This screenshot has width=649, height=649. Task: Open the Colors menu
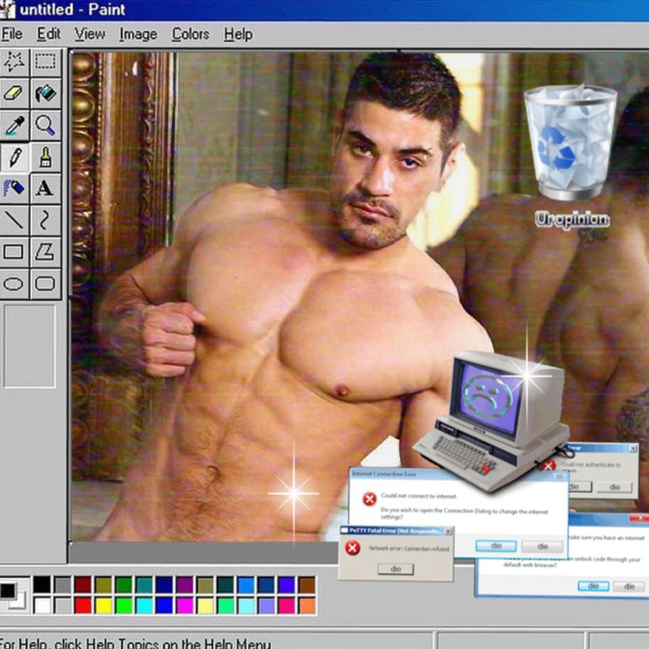(190, 34)
